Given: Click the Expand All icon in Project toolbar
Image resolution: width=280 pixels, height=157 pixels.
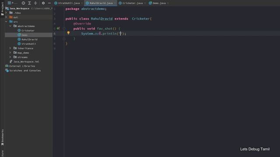Looking at the screenshot, I should pos(29,3).
